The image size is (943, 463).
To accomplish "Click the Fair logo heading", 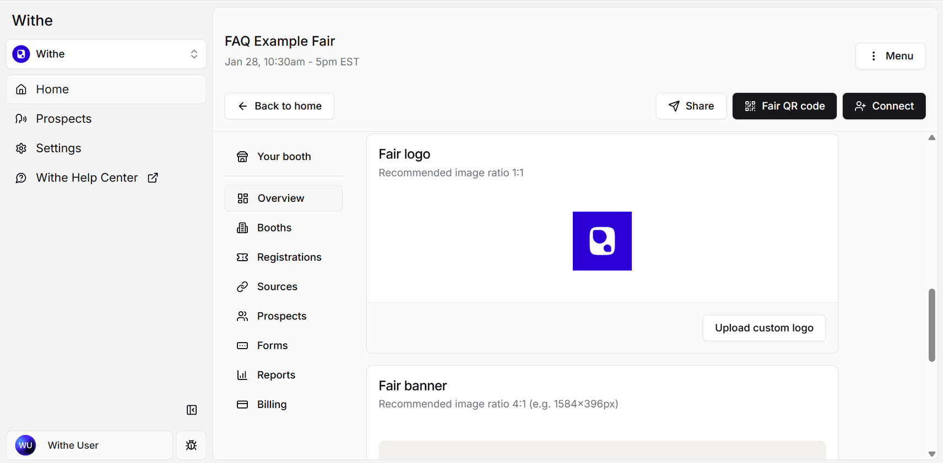I will pos(404,154).
